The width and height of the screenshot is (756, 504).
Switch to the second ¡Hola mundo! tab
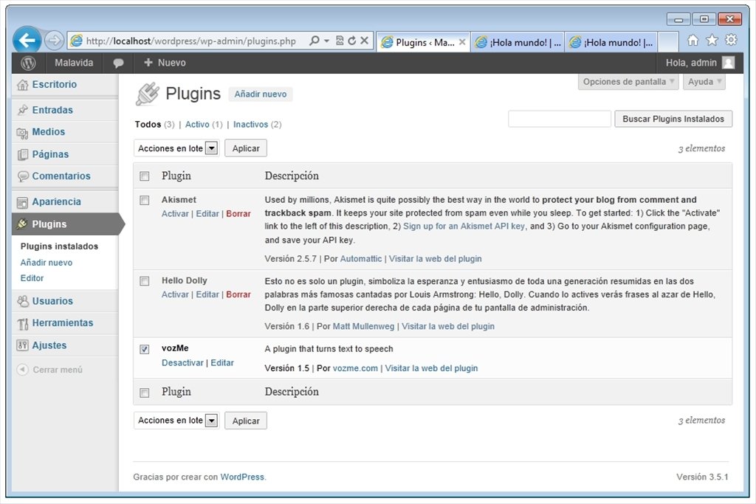(611, 42)
